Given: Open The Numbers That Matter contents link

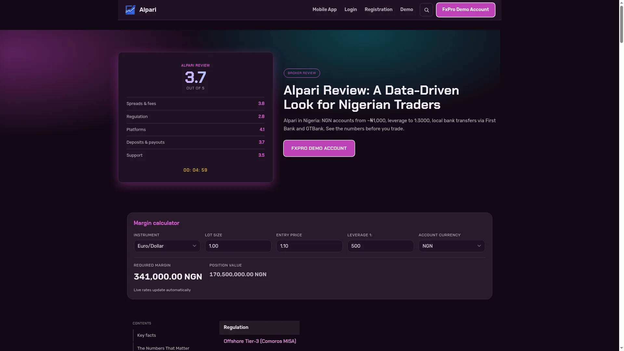Looking at the screenshot, I should click(163, 348).
